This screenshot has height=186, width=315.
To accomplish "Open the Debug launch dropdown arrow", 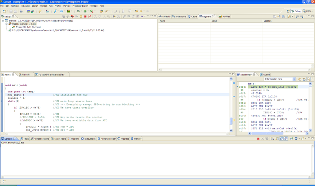I will click(81, 11).
